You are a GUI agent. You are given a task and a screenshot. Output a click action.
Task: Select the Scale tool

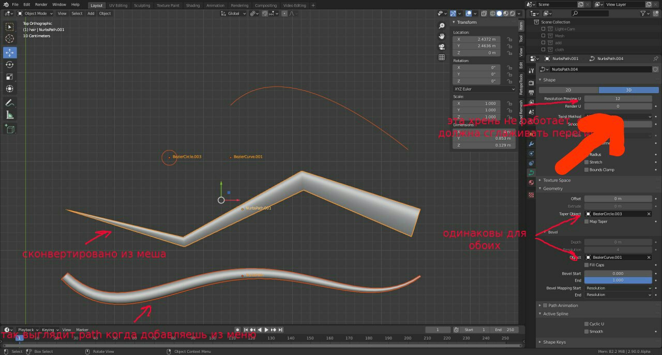10,77
